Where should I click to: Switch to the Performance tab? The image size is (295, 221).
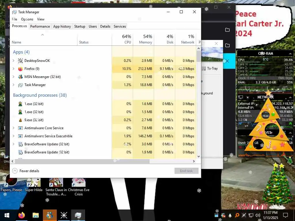[40, 26]
